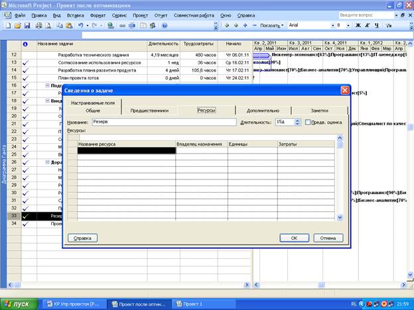Click the Undo arrow icon
The image size is (414, 310).
(80, 25)
